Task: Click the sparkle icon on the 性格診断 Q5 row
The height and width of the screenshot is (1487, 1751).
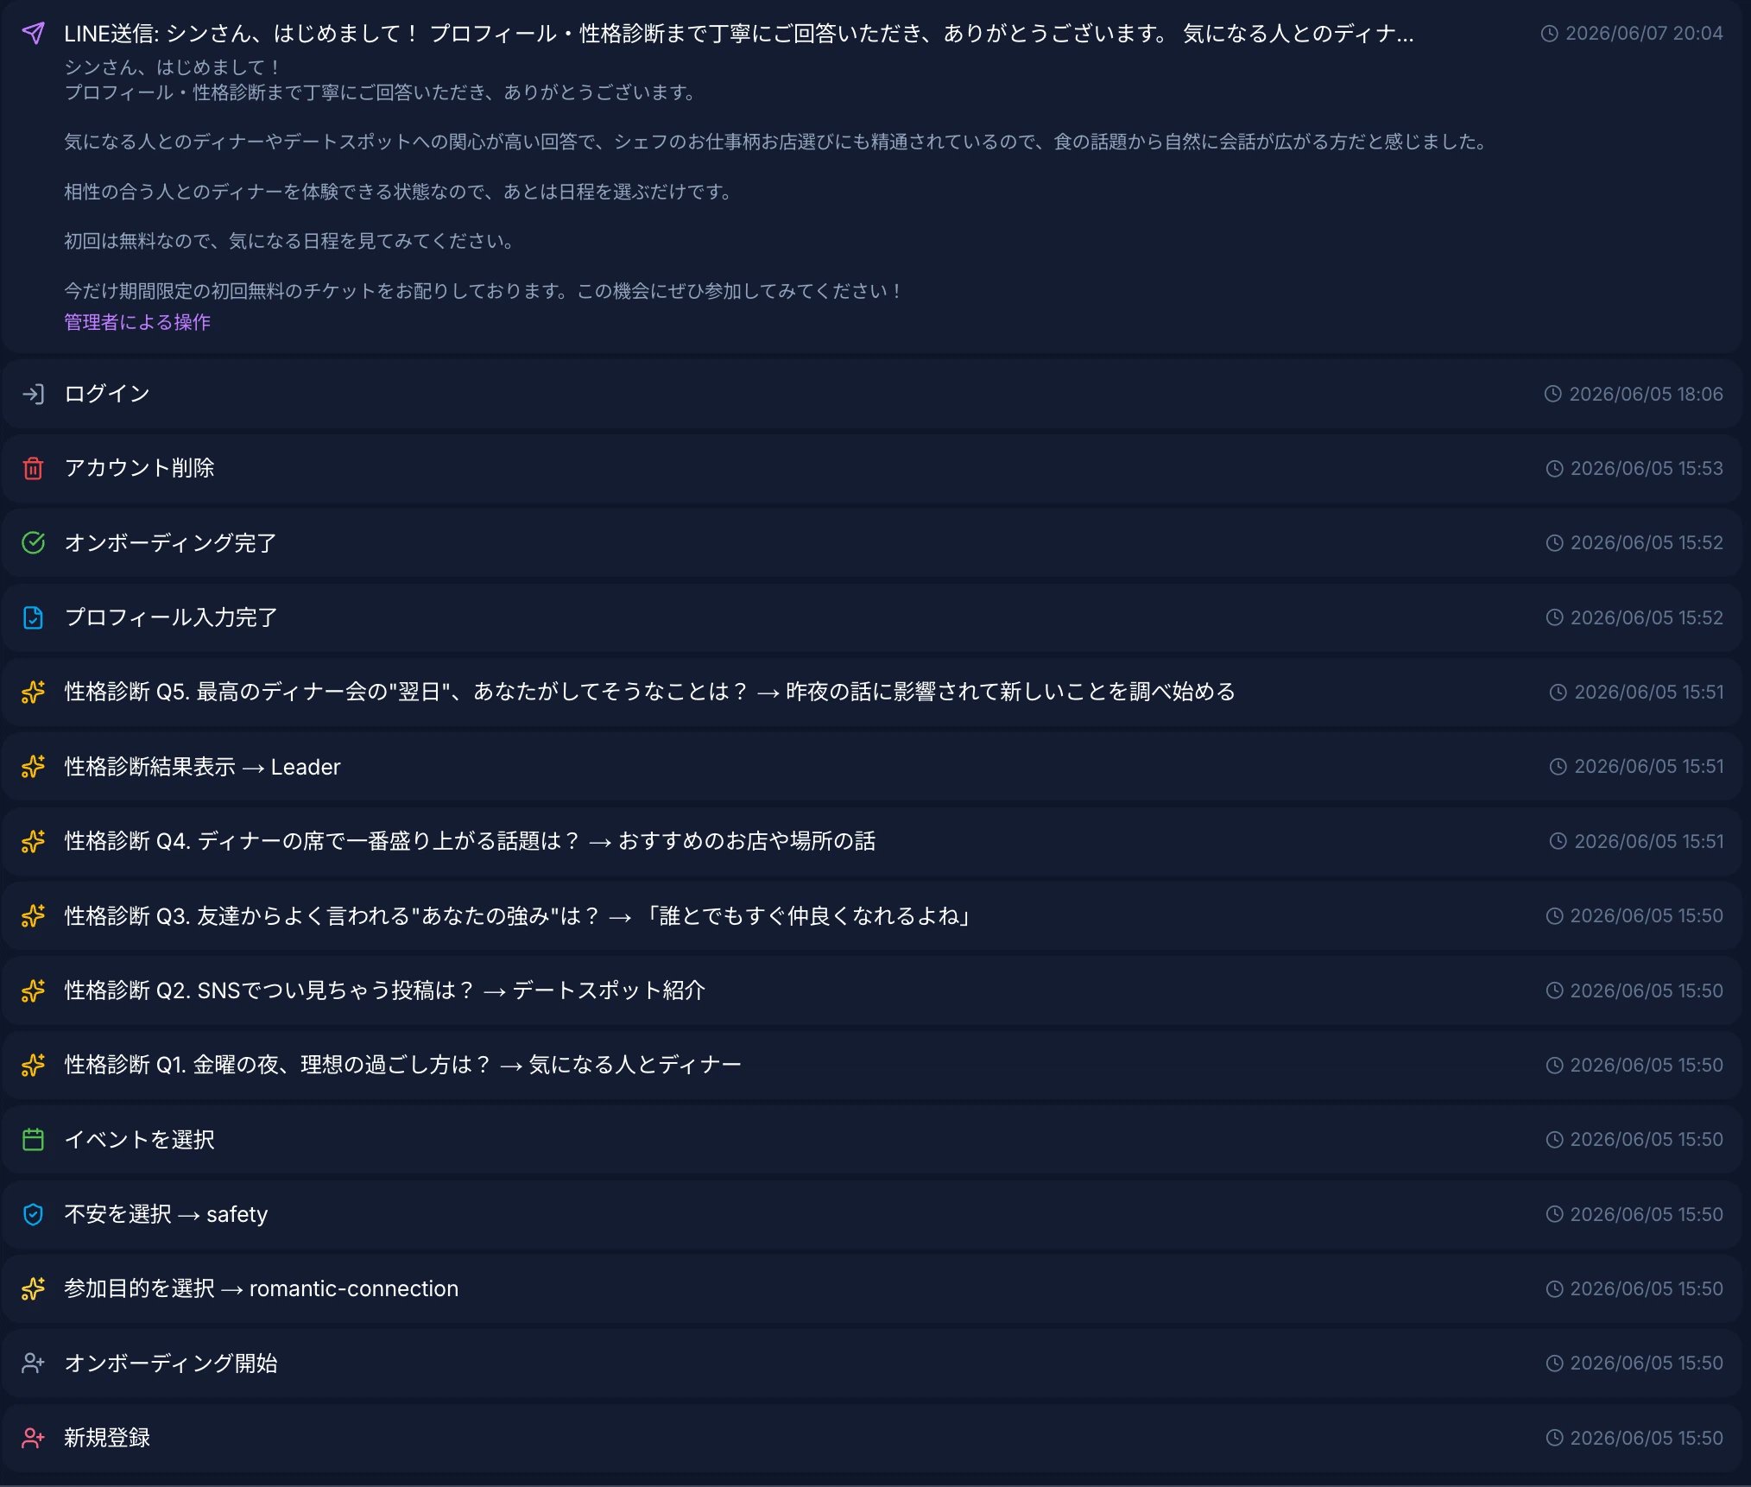Action: pos(33,693)
